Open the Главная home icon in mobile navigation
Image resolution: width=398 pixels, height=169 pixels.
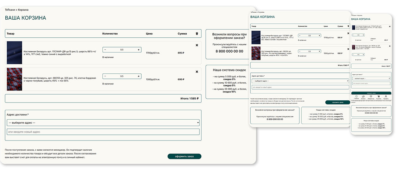356,97
